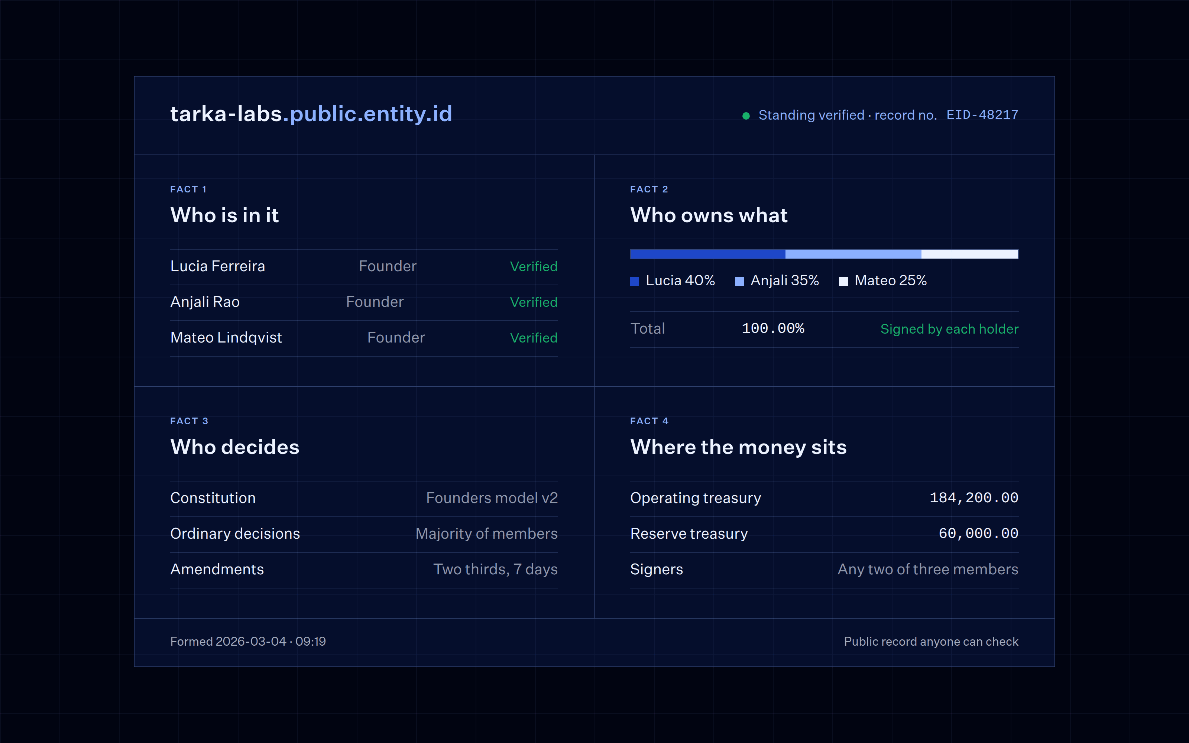Image resolution: width=1189 pixels, height=743 pixels.
Task: Click 'Any two of three members' signers value
Action: point(928,570)
